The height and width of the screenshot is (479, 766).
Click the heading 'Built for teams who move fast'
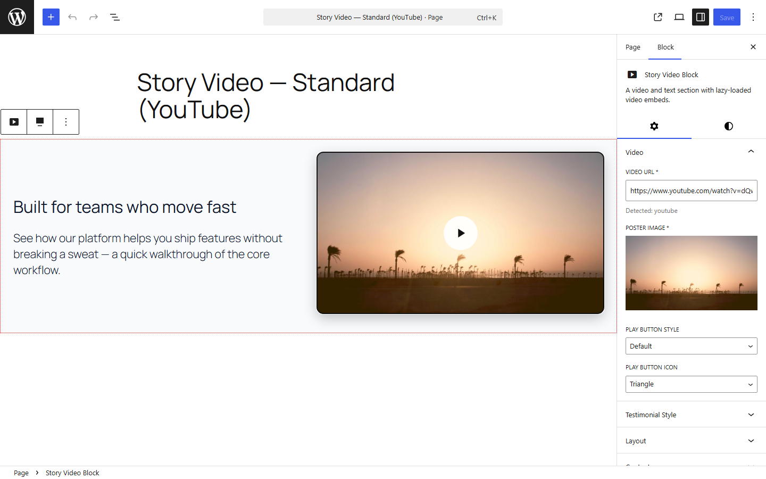[124, 207]
